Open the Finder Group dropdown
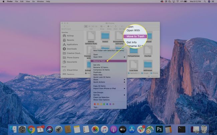The image size is (217, 135). click(102, 26)
